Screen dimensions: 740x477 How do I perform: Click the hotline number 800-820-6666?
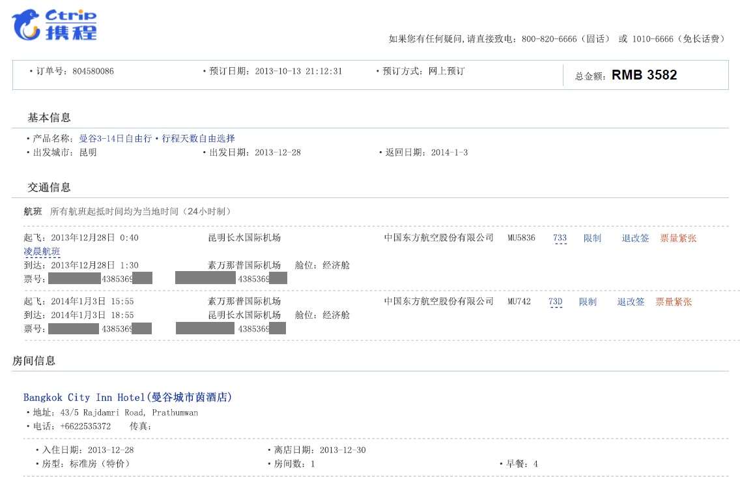pos(549,39)
